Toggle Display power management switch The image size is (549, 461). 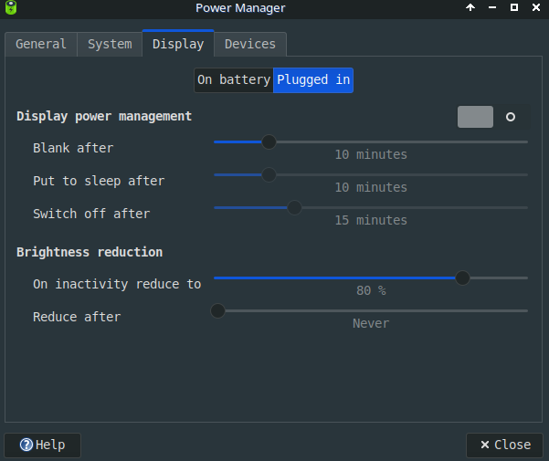point(493,117)
